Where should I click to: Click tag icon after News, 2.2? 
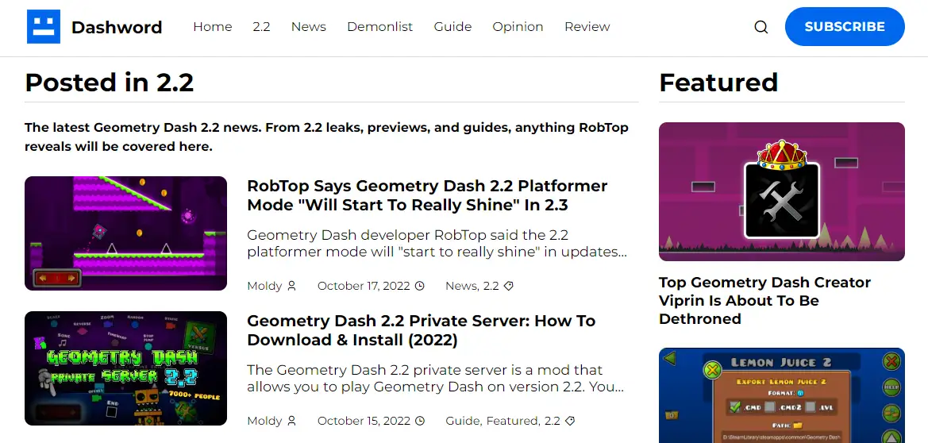[x=508, y=286]
